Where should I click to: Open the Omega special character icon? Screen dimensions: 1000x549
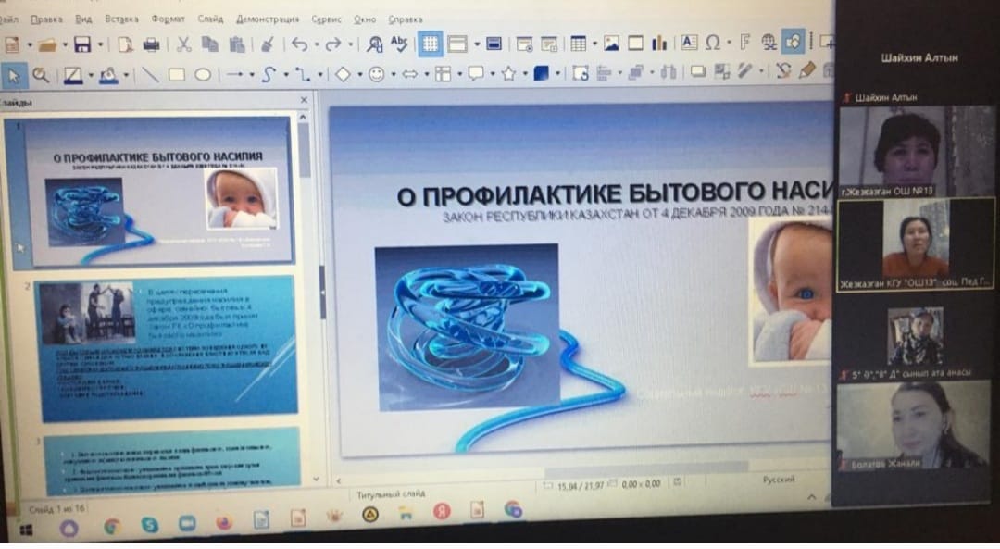(x=713, y=43)
